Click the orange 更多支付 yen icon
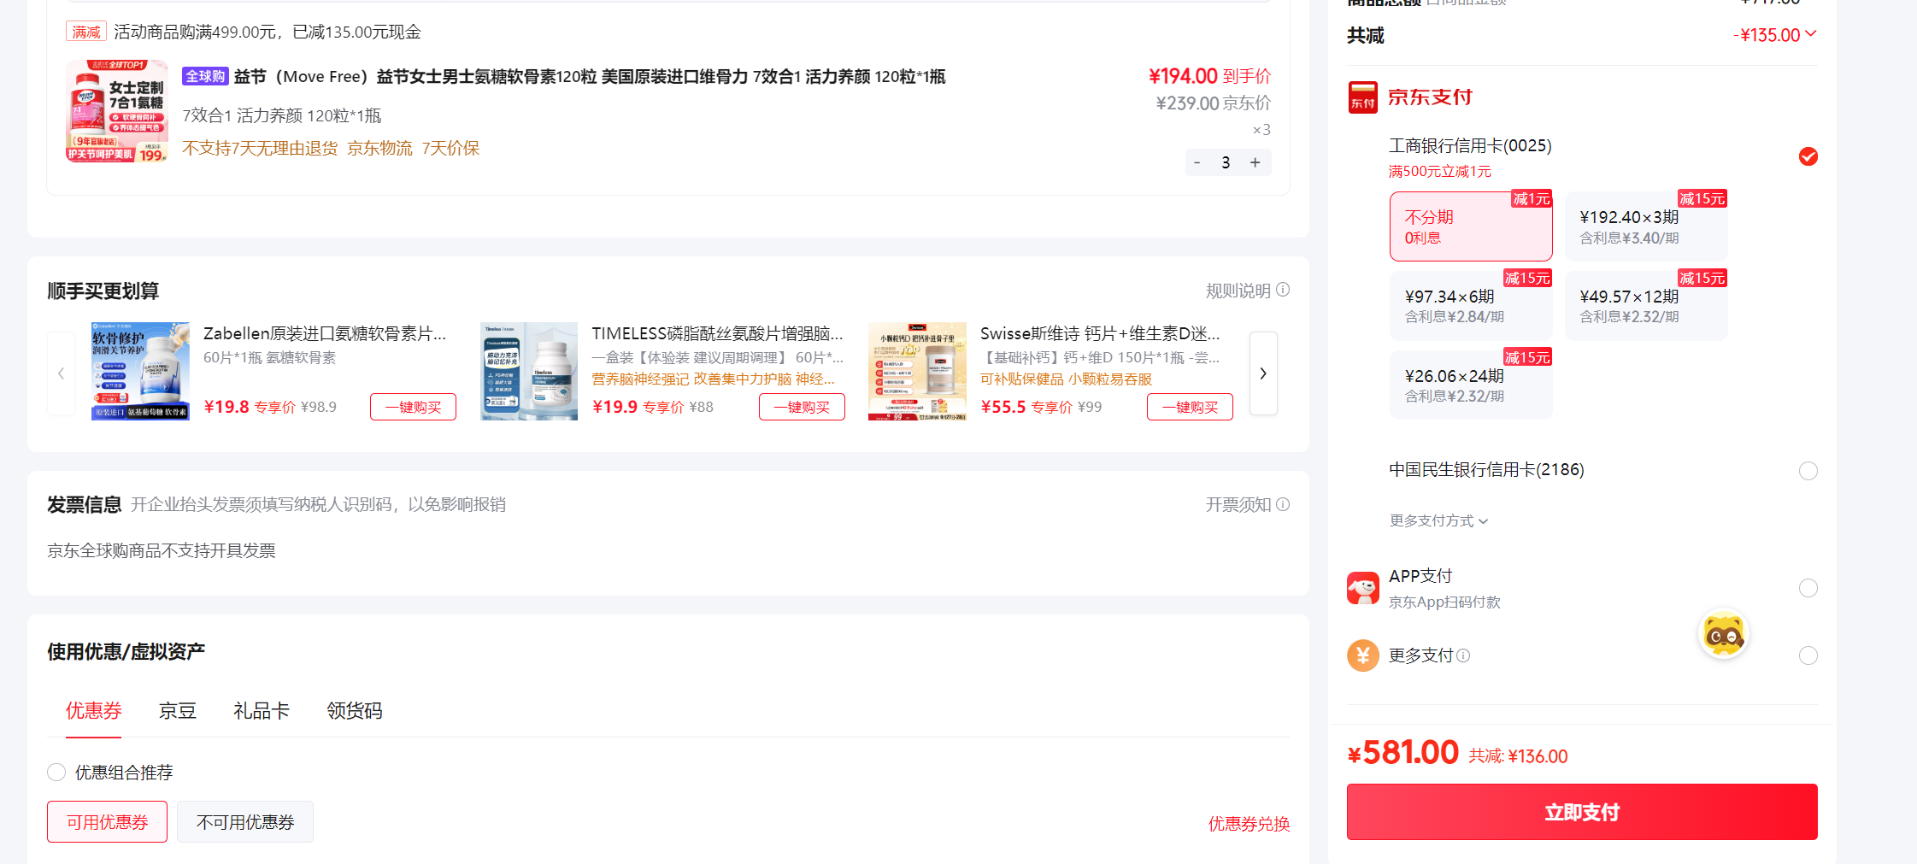Screen dimensions: 1917x864 pyautogui.click(x=1363, y=655)
